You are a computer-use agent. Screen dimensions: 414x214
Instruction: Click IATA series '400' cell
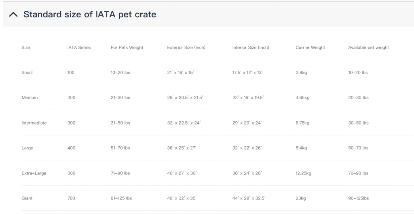click(x=71, y=148)
